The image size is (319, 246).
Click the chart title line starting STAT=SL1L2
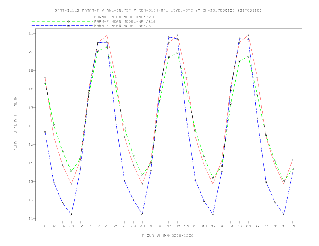158,10
